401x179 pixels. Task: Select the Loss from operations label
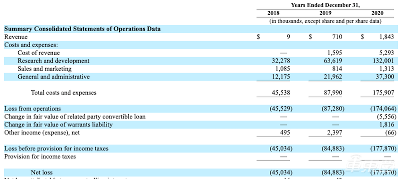pyautogui.click(x=33, y=109)
